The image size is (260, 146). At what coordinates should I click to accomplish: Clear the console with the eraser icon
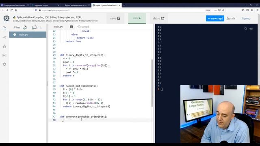tap(251, 29)
